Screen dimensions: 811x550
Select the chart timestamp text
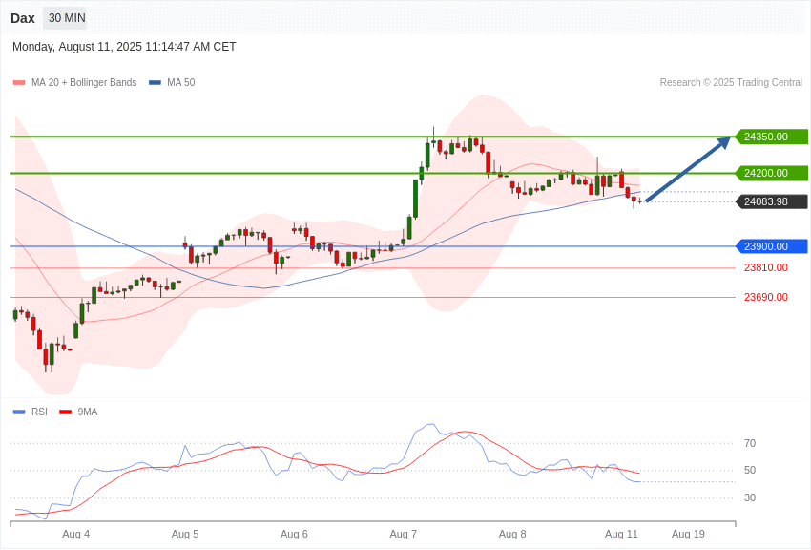[x=124, y=47]
